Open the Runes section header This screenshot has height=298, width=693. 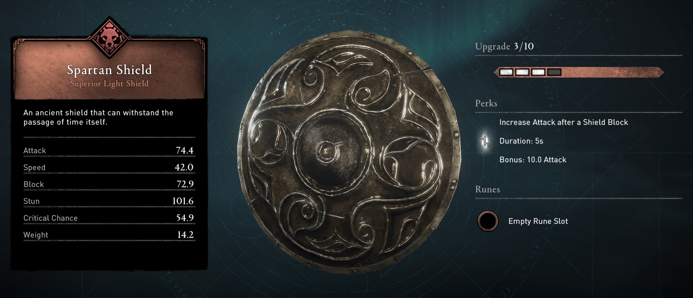tap(487, 189)
